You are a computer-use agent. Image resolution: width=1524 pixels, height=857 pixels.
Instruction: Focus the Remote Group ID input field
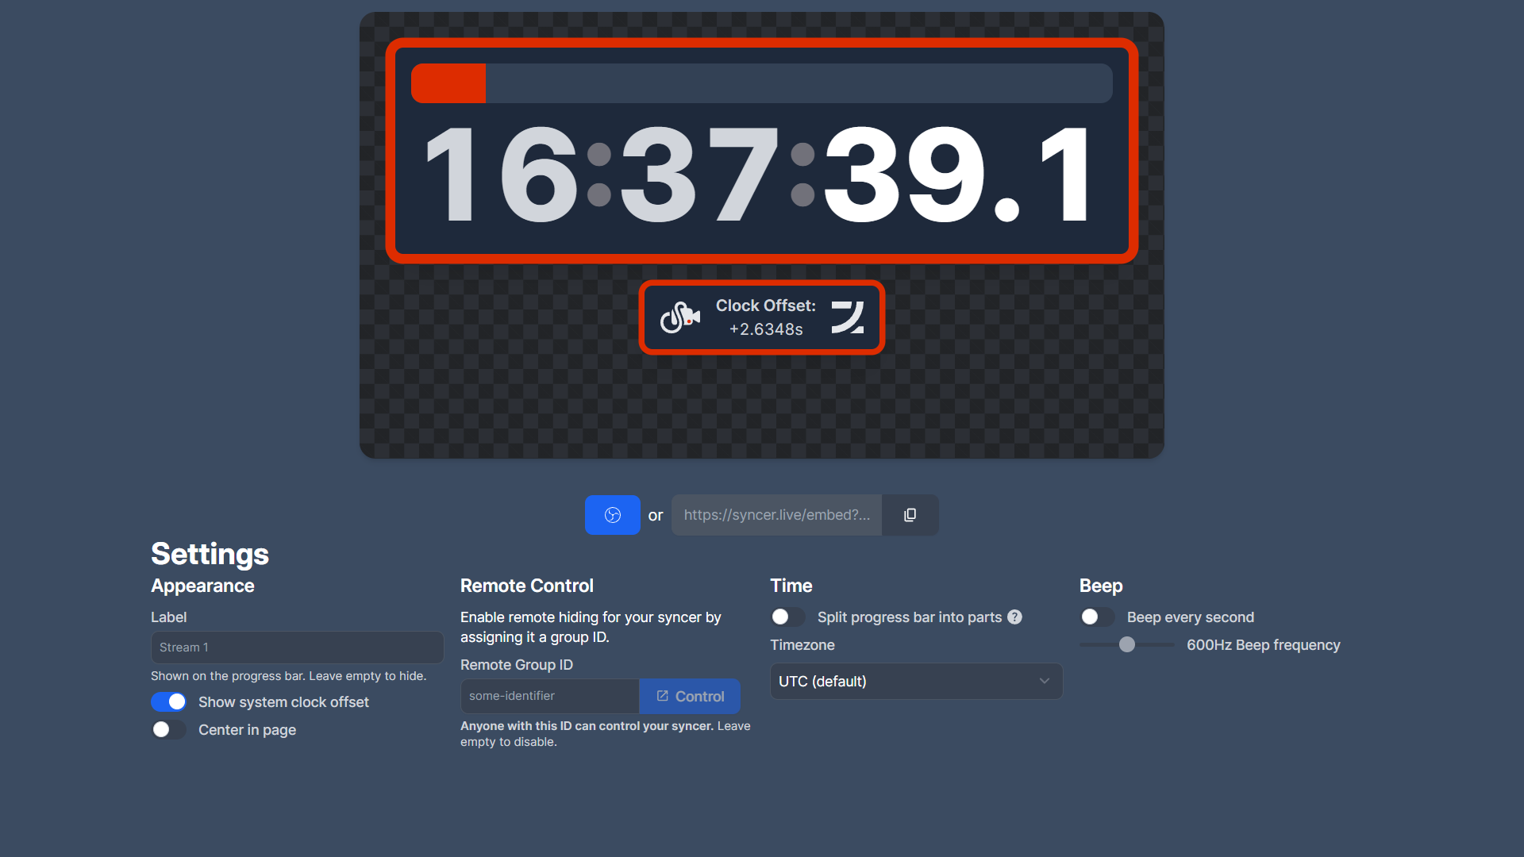click(x=549, y=696)
